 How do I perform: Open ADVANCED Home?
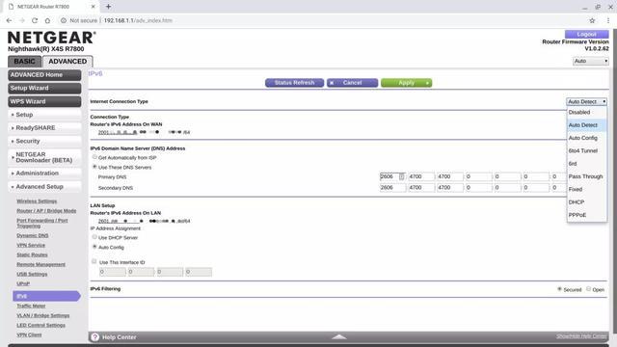tap(44, 75)
